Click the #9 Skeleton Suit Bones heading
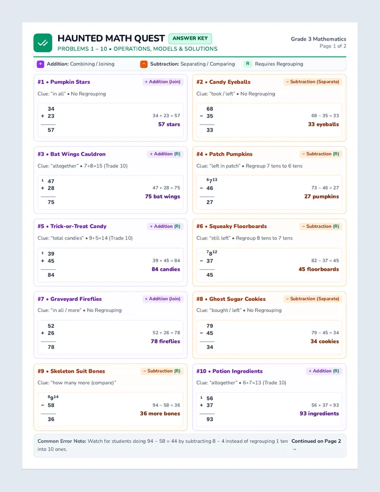Screen dimensions: 380x492 coord(71,371)
